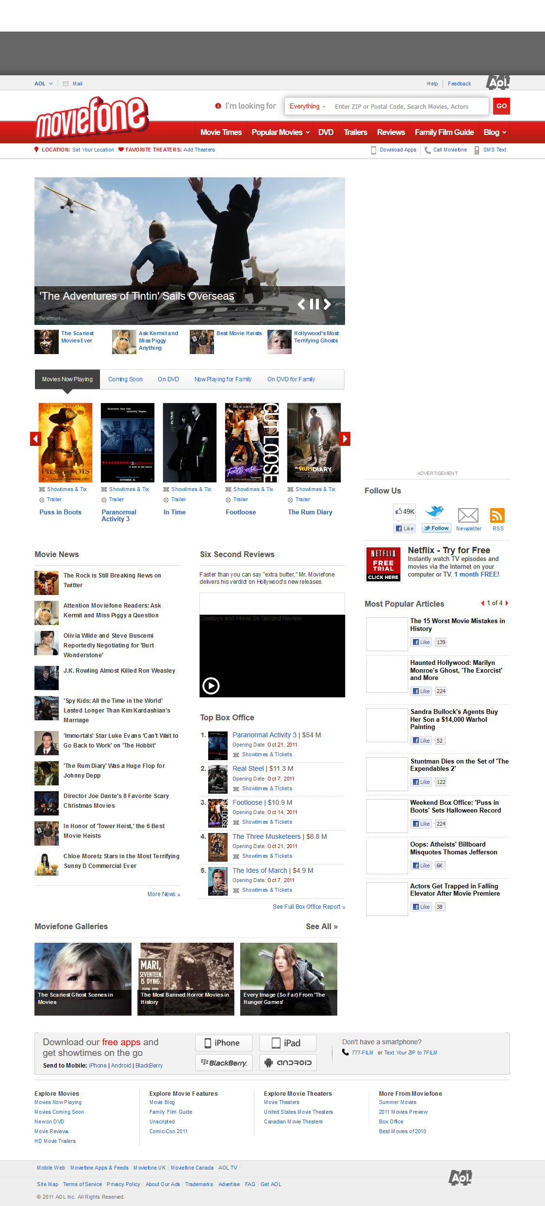Open Movie Times in navigation bar
Screen dimensions: 545x1206
coord(221,132)
